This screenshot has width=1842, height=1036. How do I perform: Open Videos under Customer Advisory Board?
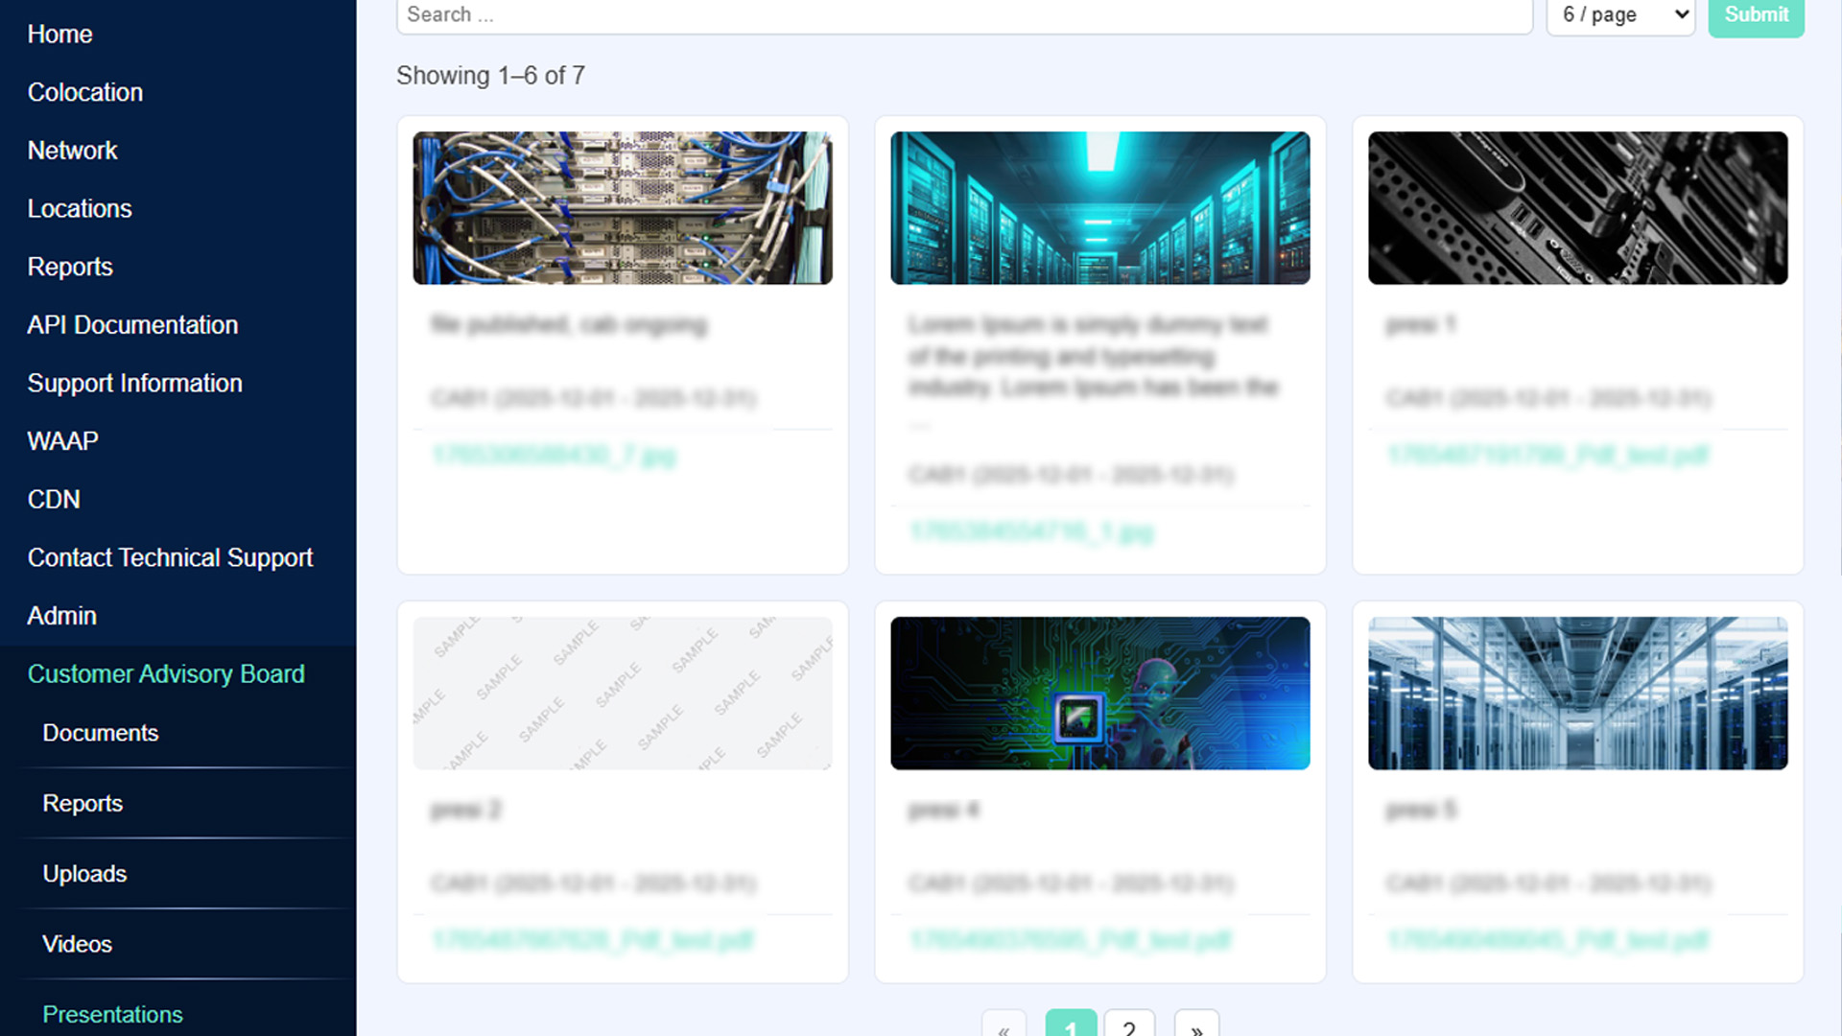click(78, 944)
